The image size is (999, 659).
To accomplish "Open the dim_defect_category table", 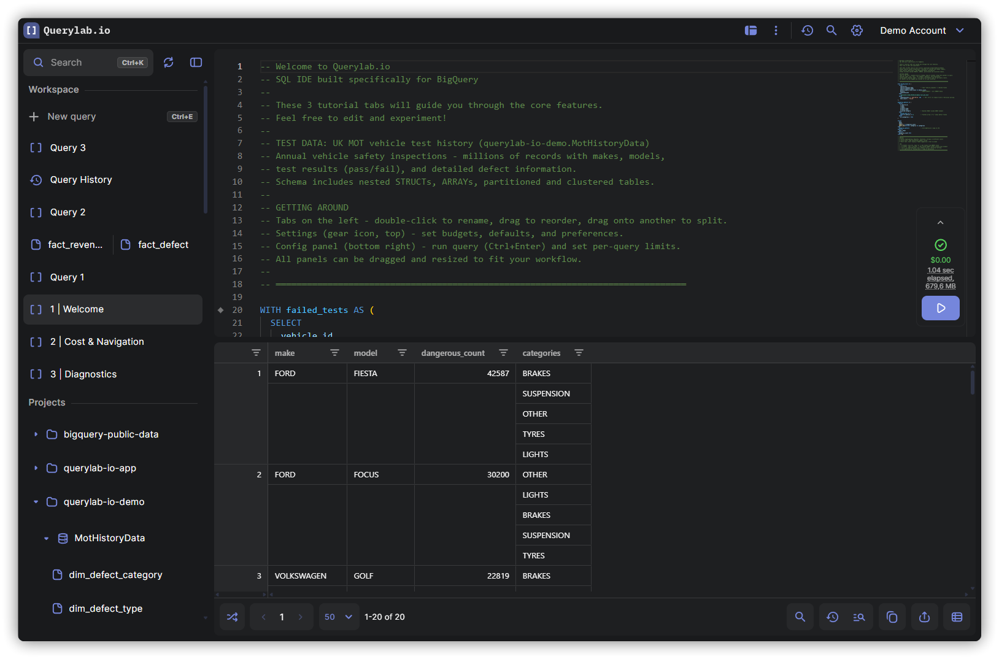I will click(x=115, y=575).
